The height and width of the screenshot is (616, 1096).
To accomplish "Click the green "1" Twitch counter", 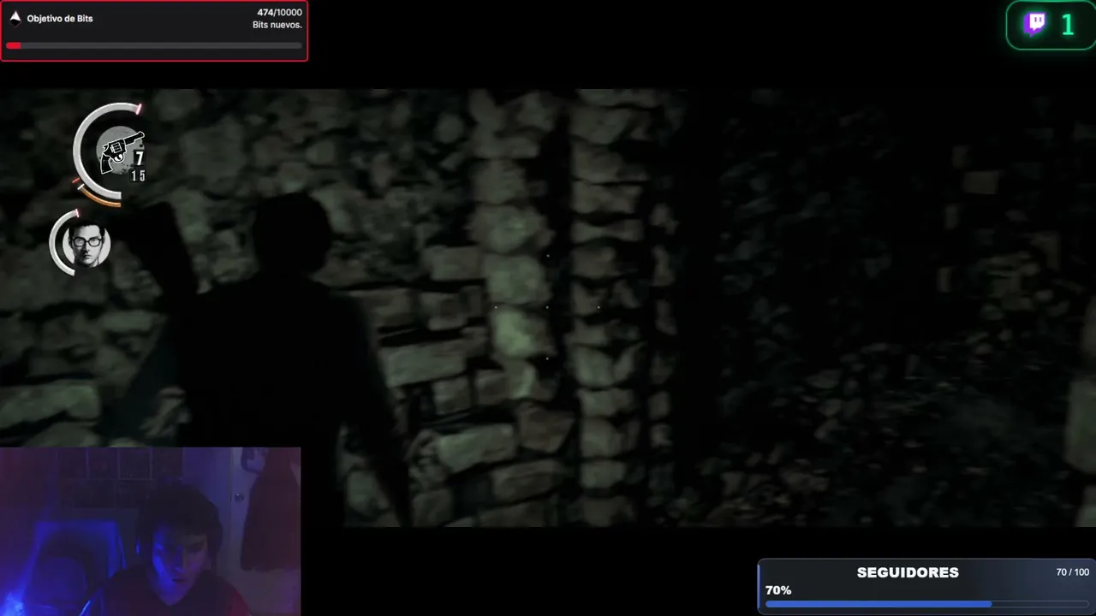I will (x=1067, y=25).
